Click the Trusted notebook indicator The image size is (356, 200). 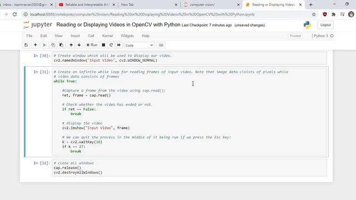pos(295,36)
